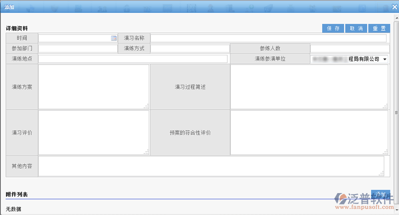
Task: Focus the 参练人数 input field
Action: (x=350, y=48)
